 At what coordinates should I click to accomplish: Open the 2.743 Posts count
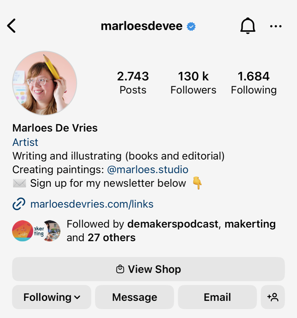point(133,83)
